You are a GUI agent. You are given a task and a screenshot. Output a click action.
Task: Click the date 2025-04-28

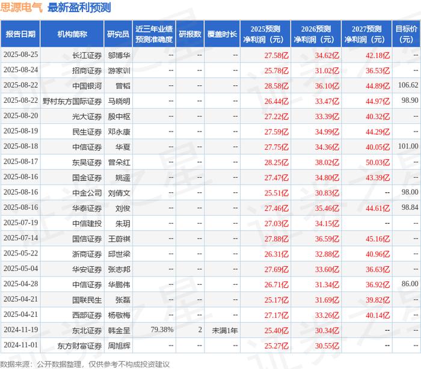[x=20, y=284]
